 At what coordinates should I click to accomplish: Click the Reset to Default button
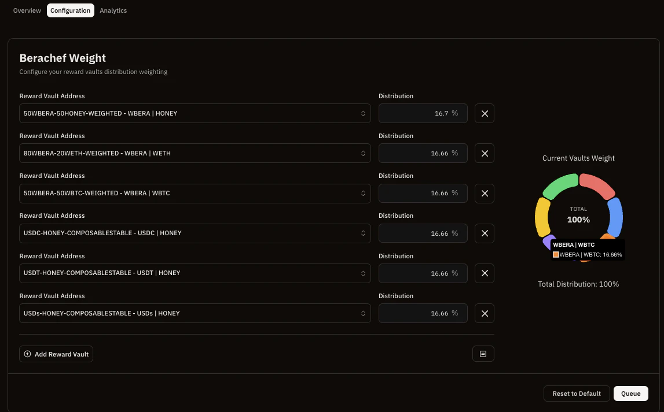pos(576,394)
